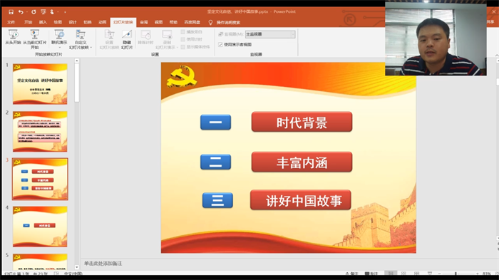The height and width of the screenshot is (280, 499).
Task: Toggle Use Presenter View checkbox
Action: (x=220, y=45)
